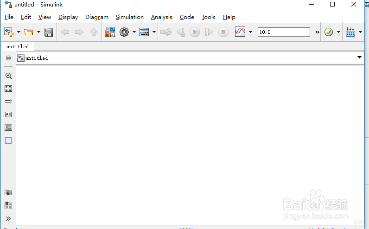
Task: Close the Simulink window
Action: click(x=353, y=4)
